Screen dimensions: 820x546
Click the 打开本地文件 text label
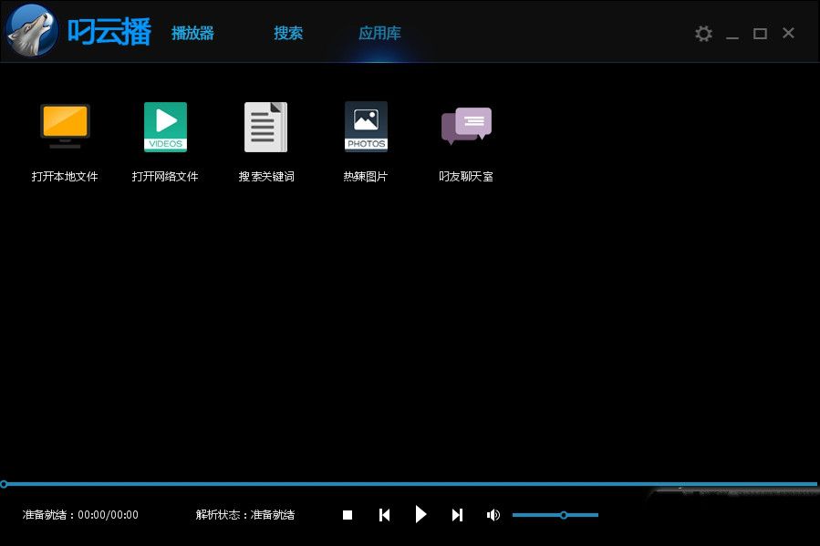[x=65, y=176]
